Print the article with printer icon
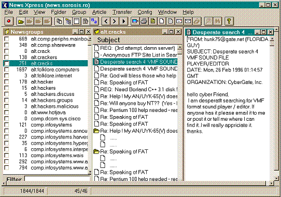This screenshot has width=281, height=197. (144, 21)
